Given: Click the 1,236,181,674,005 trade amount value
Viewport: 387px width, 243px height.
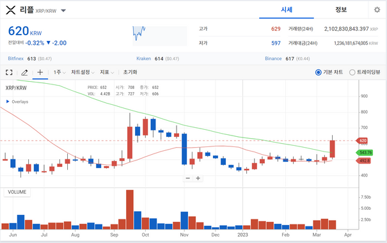Looking at the screenshot, I should tap(351, 43).
